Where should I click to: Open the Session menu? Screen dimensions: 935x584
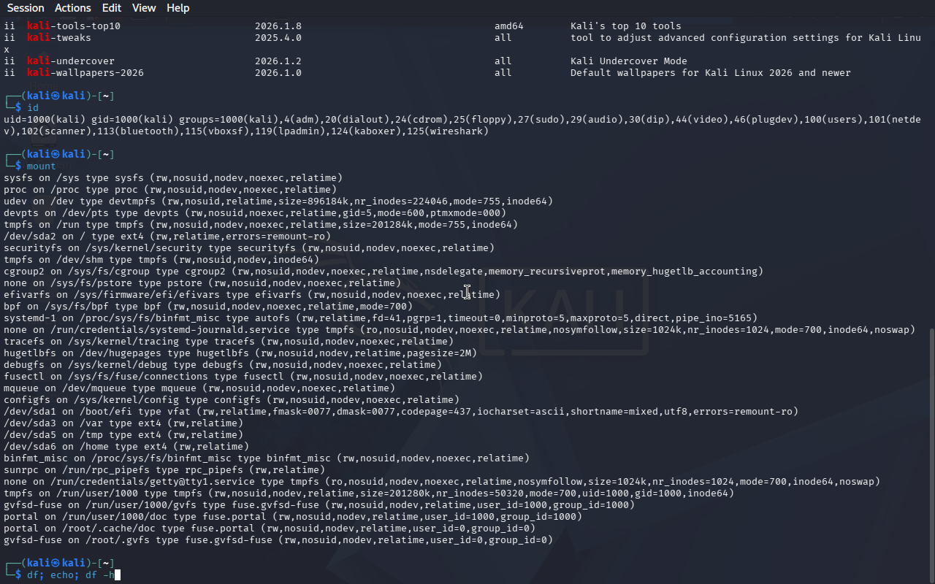click(26, 8)
